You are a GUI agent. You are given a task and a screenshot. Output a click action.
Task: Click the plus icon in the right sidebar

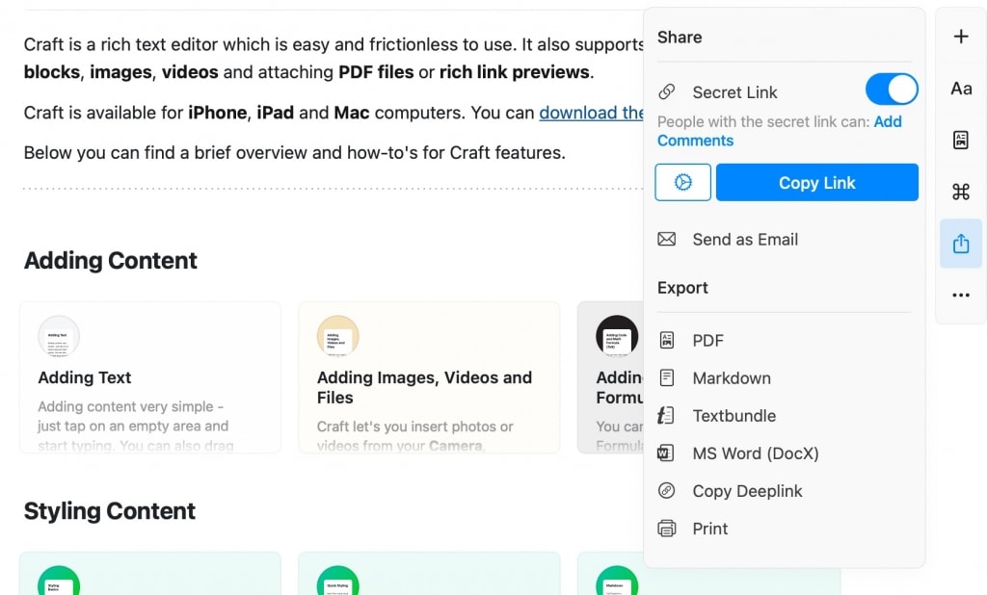tap(961, 37)
